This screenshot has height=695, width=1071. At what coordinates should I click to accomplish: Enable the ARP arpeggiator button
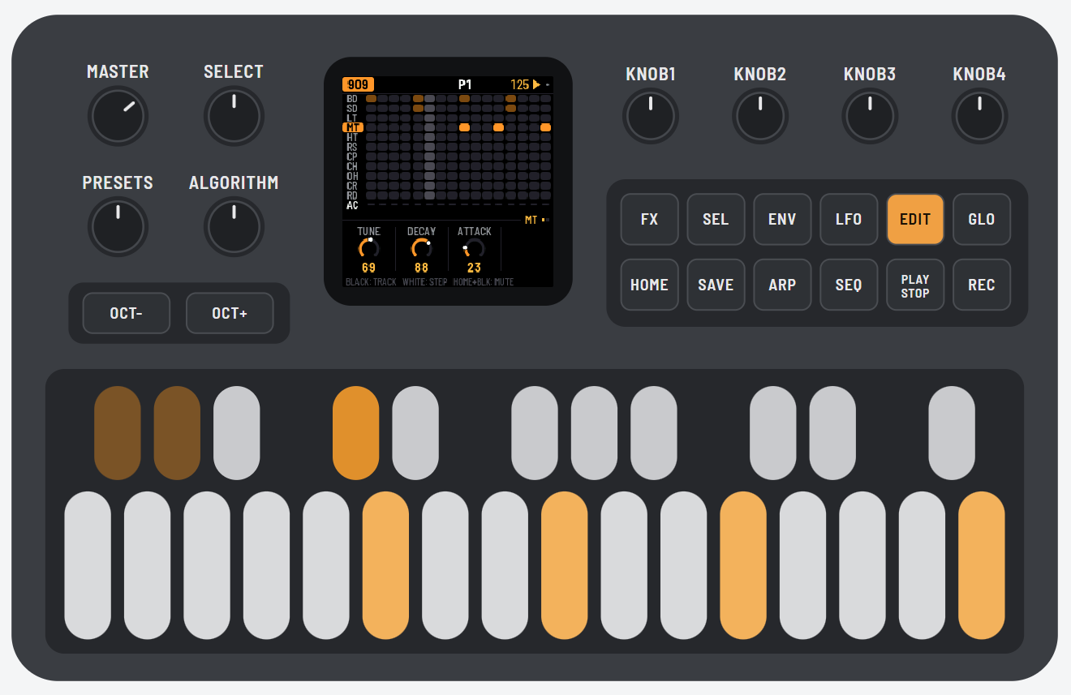(782, 285)
